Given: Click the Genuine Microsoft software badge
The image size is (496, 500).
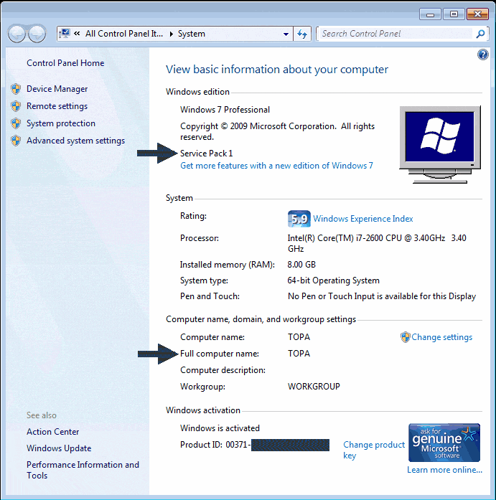Looking at the screenshot, I should [x=444, y=443].
